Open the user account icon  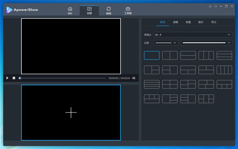click(x=210, y=6)
